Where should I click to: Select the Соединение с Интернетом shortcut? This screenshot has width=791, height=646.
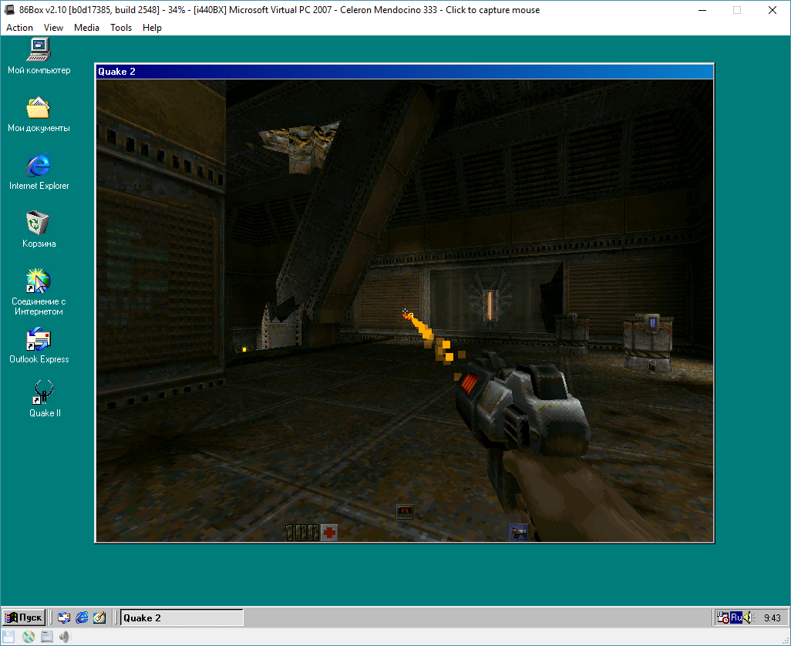[x=39, y=292]
